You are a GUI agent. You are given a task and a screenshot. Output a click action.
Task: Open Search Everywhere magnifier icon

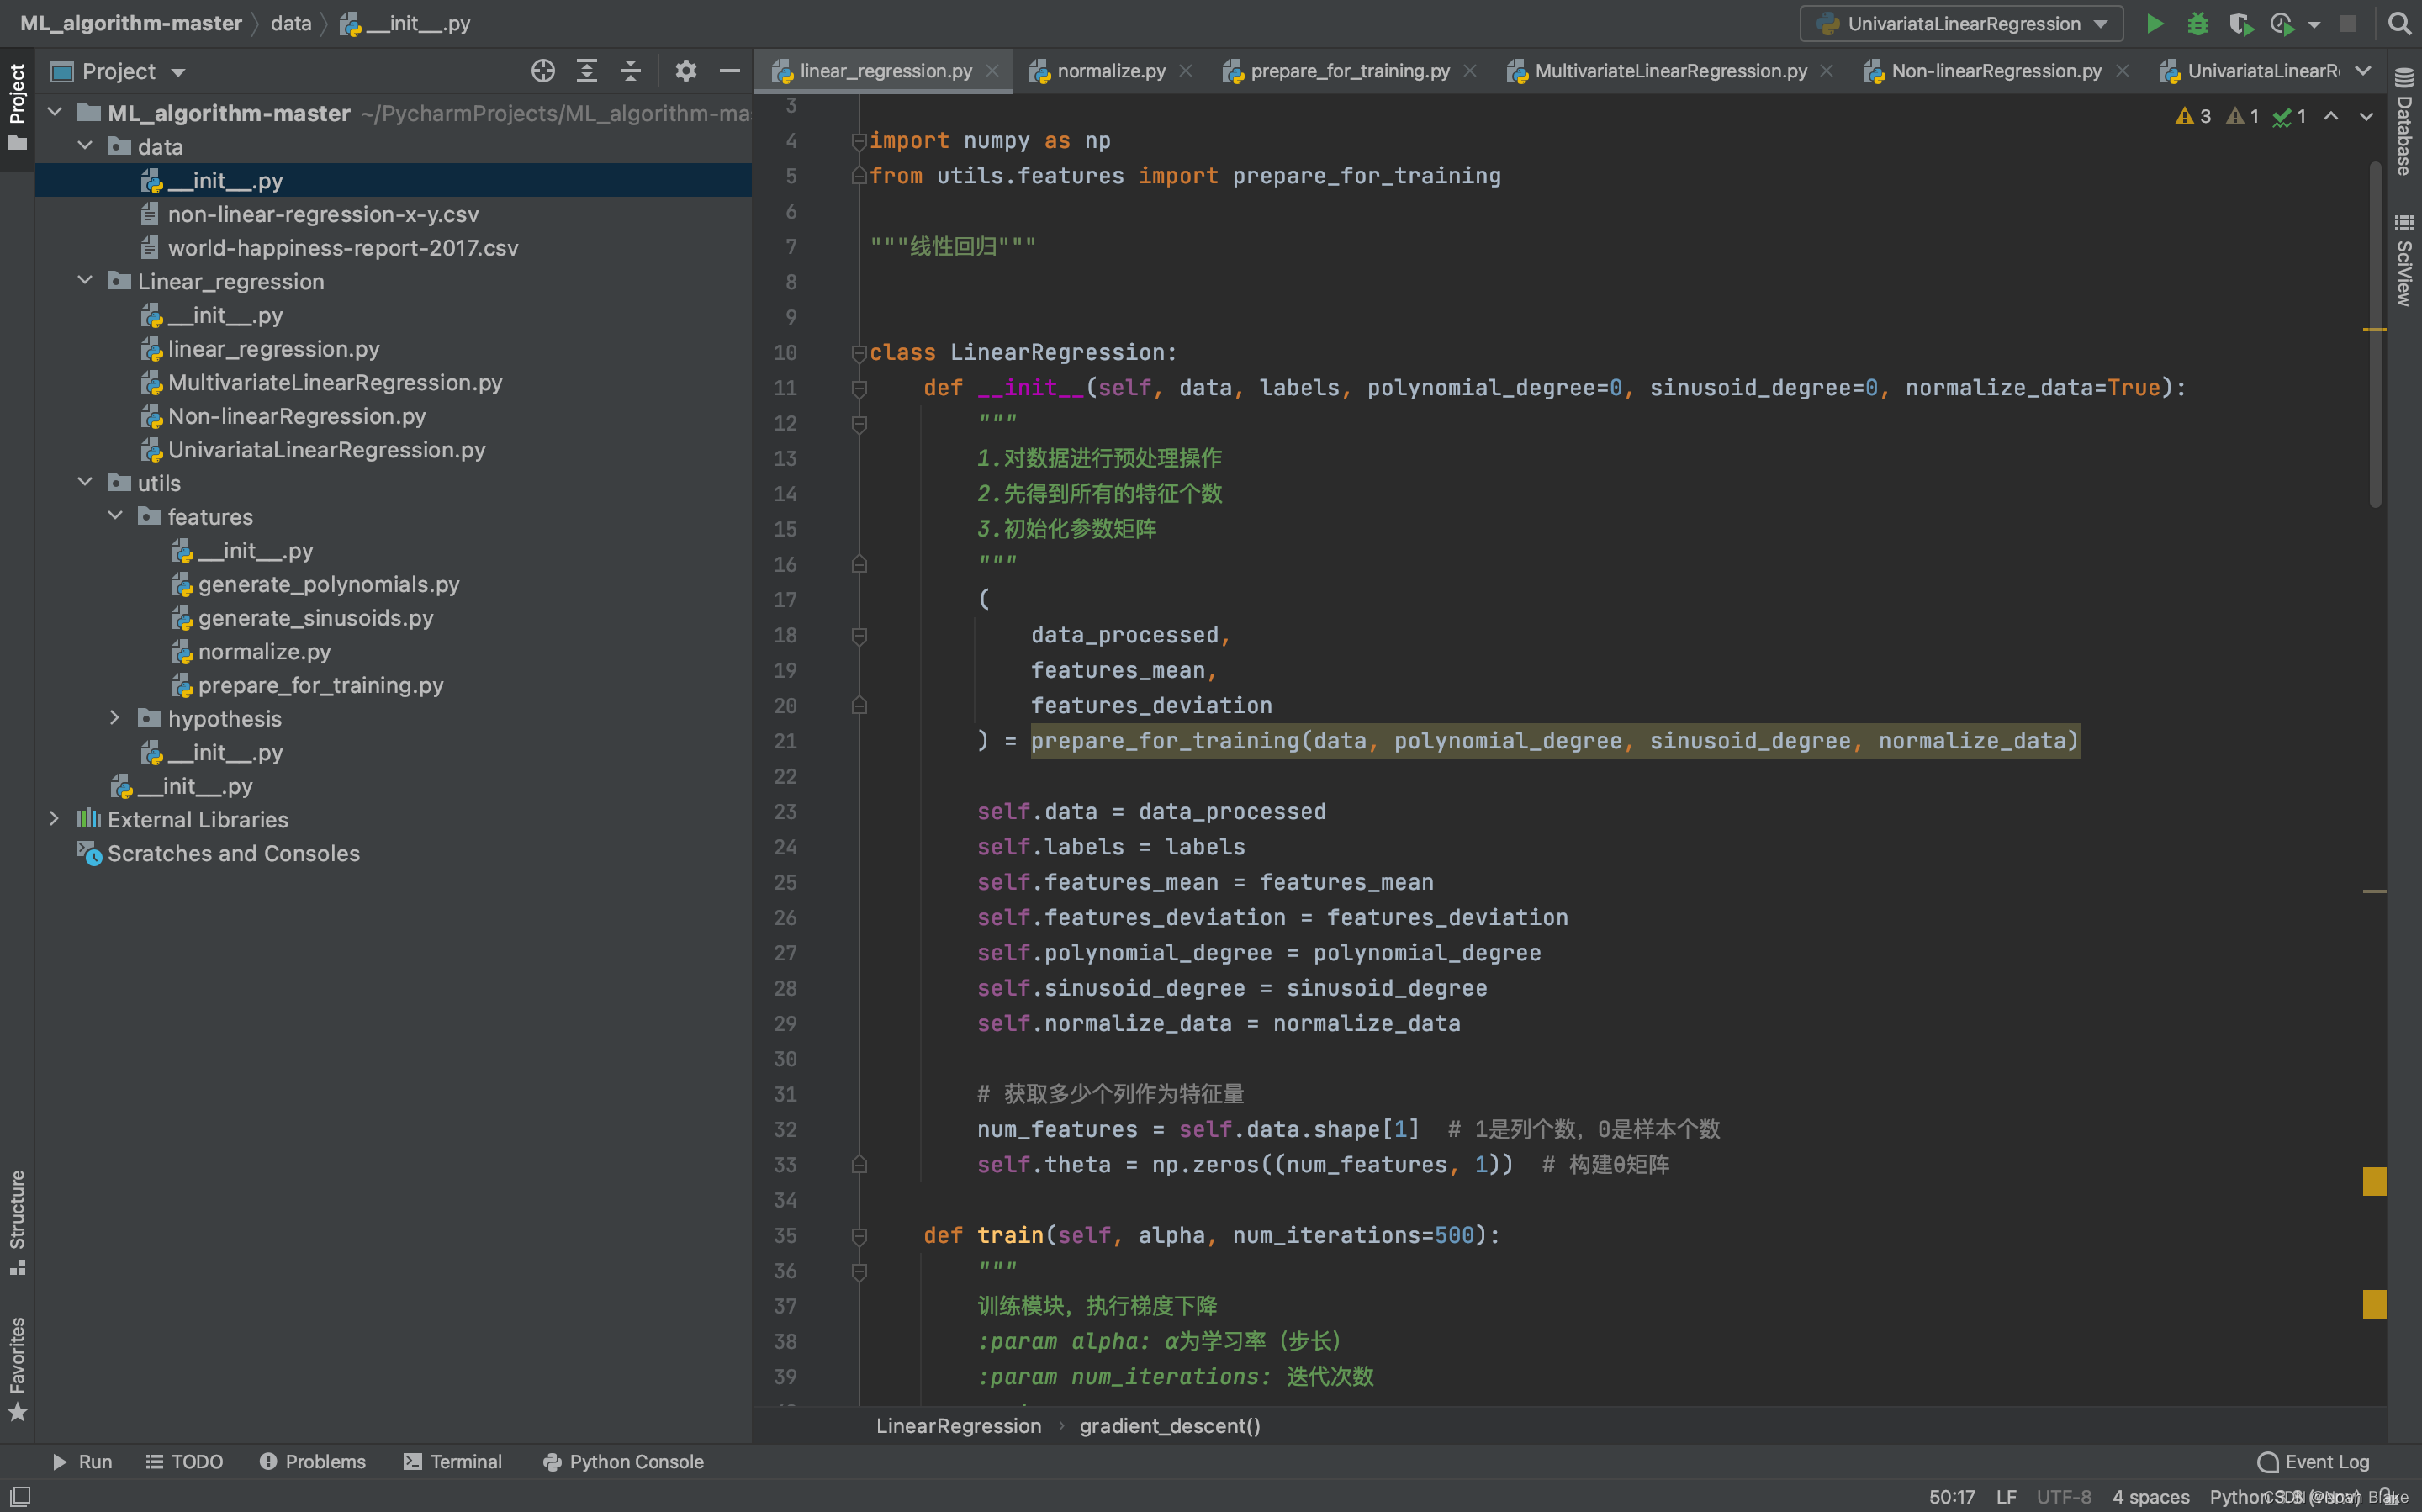pyautogui.click(x=2399, y=24)
